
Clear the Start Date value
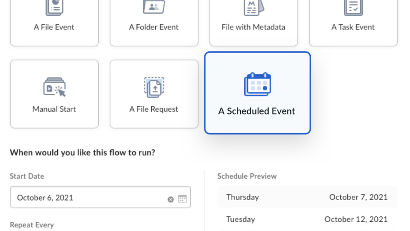170,199
